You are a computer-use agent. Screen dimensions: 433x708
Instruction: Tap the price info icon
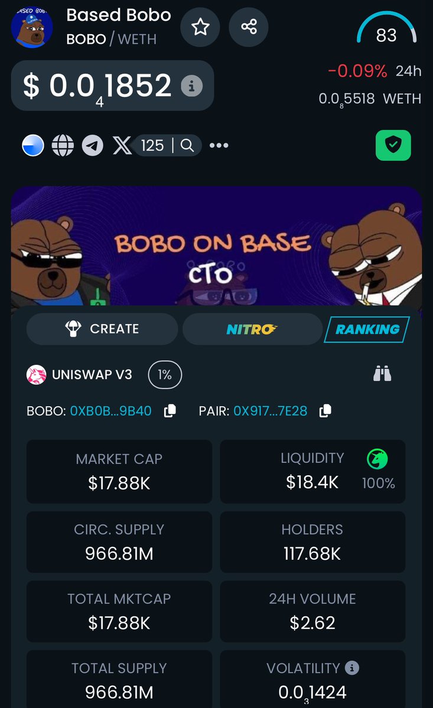point(192,86)
